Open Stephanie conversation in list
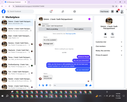The height and width of the screenshot is (102, 127). click(x=17, y=51)
